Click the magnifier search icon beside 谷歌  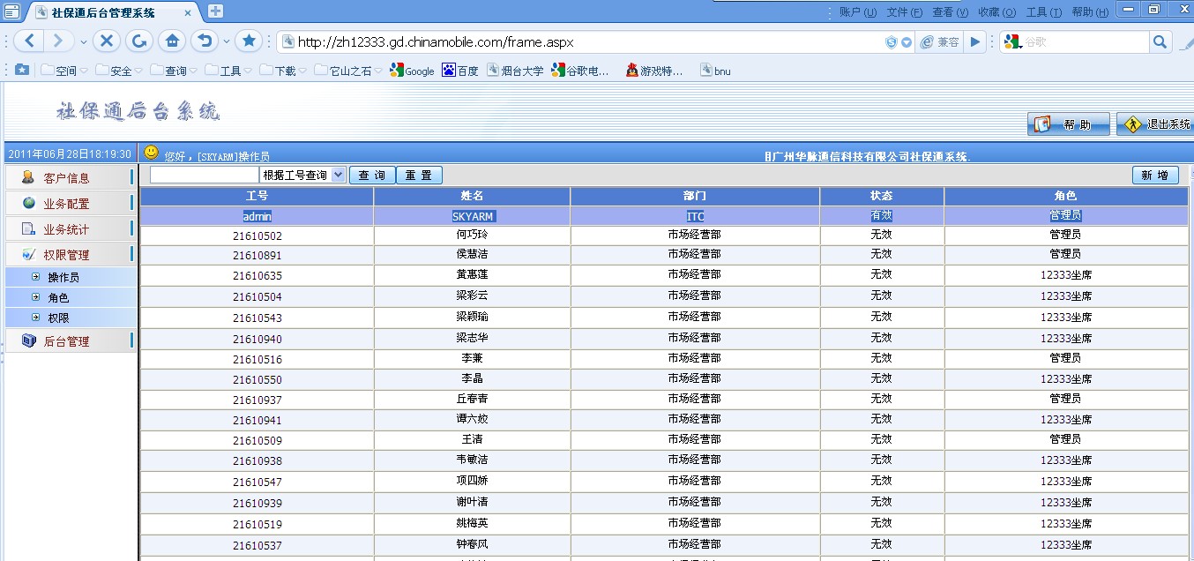(1160, 41)
